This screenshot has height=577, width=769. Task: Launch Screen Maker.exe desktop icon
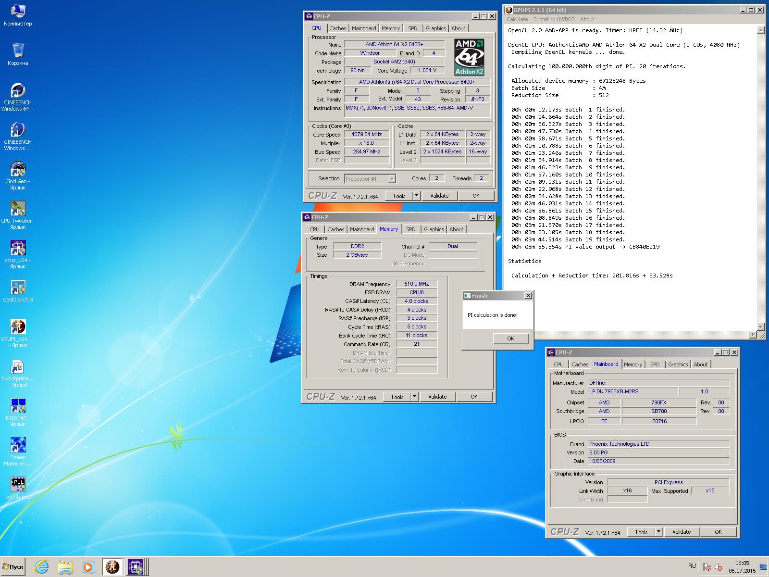pos(18,452)
